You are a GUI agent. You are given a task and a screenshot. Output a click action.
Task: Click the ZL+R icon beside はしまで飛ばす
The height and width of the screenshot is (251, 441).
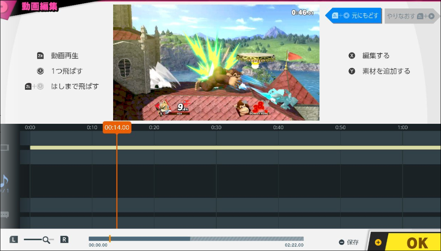coord(34,87)
